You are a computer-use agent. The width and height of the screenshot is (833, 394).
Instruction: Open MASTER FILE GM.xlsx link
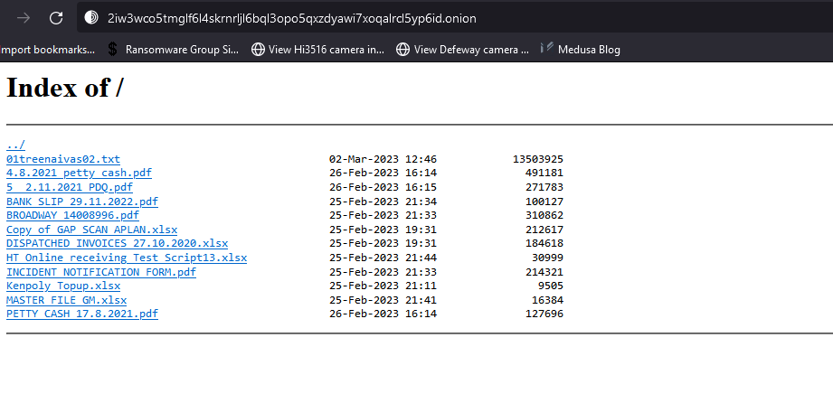66,301
